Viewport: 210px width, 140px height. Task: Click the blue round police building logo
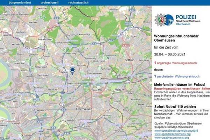click(169, 20)
